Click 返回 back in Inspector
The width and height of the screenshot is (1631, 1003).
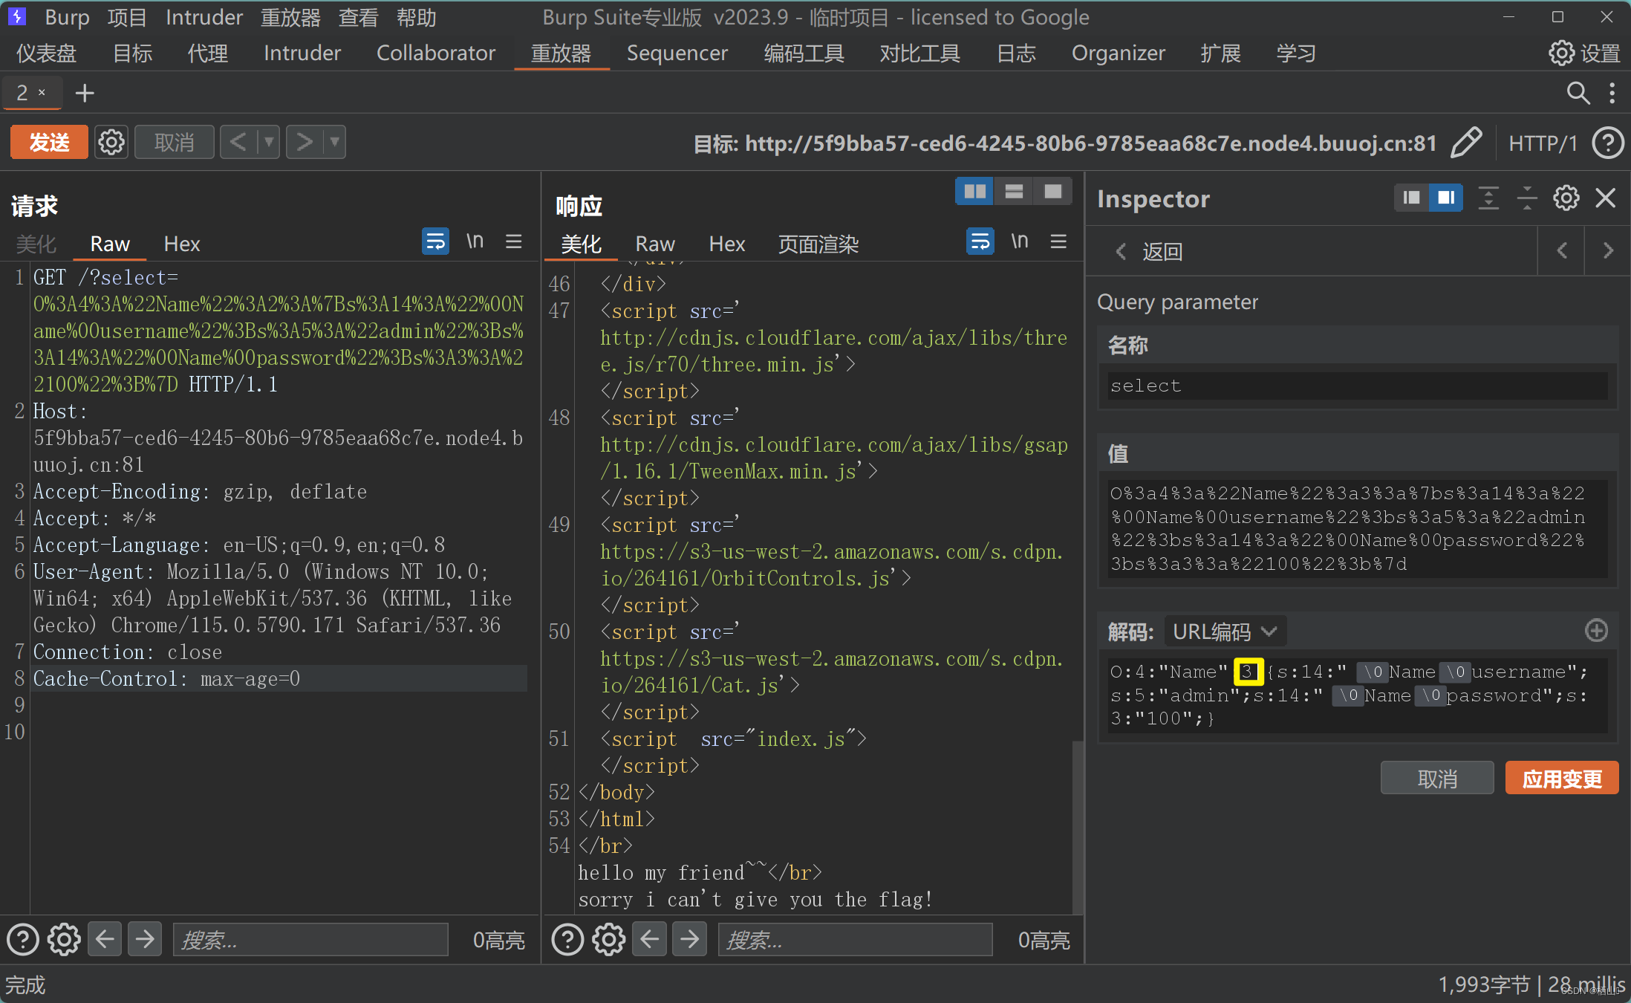(x=1149, y=251)
